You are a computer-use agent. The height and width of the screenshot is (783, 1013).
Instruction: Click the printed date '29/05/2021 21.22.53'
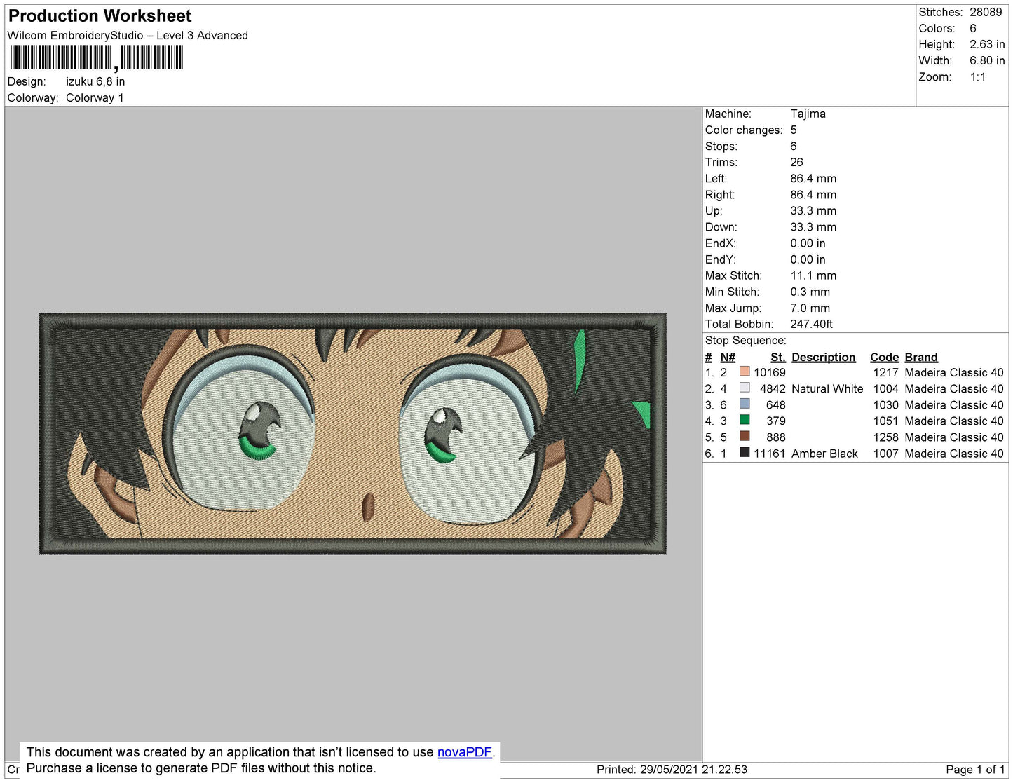point(693,770)
